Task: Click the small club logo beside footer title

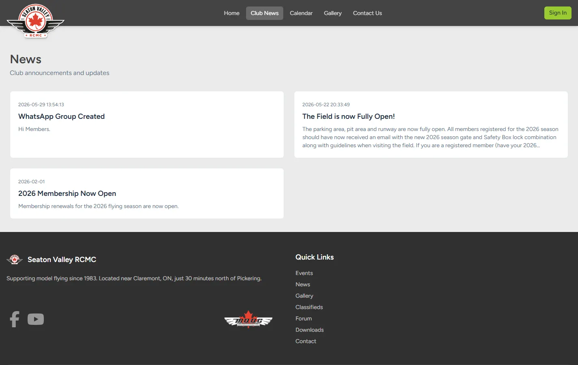Action: pyautogui.click(x=15, y=260)
